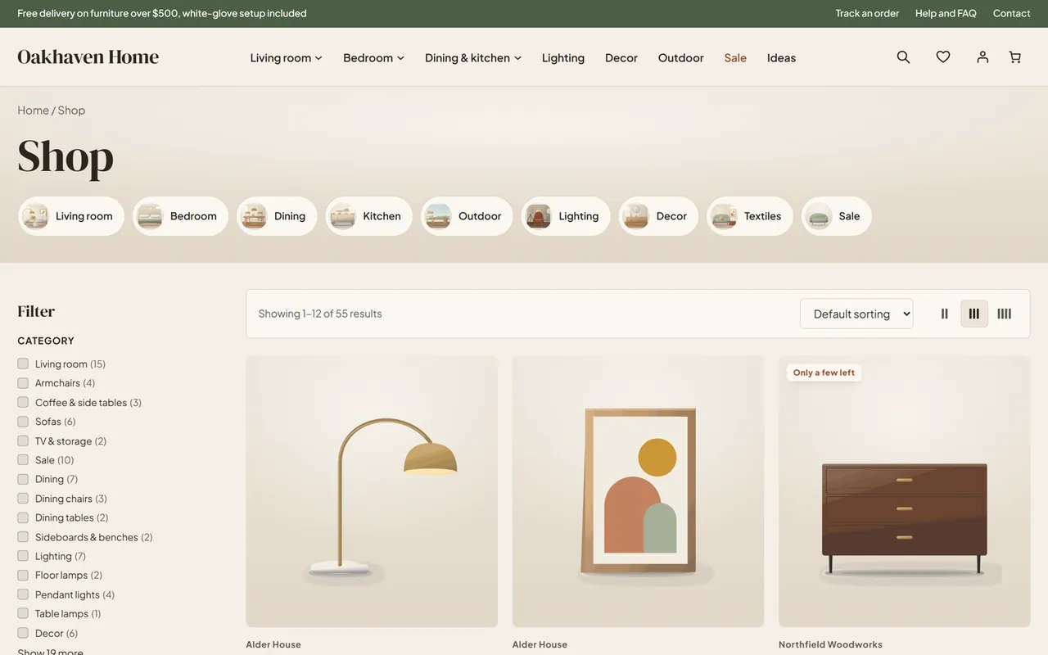Open the account profile icon

click(982, 57)
